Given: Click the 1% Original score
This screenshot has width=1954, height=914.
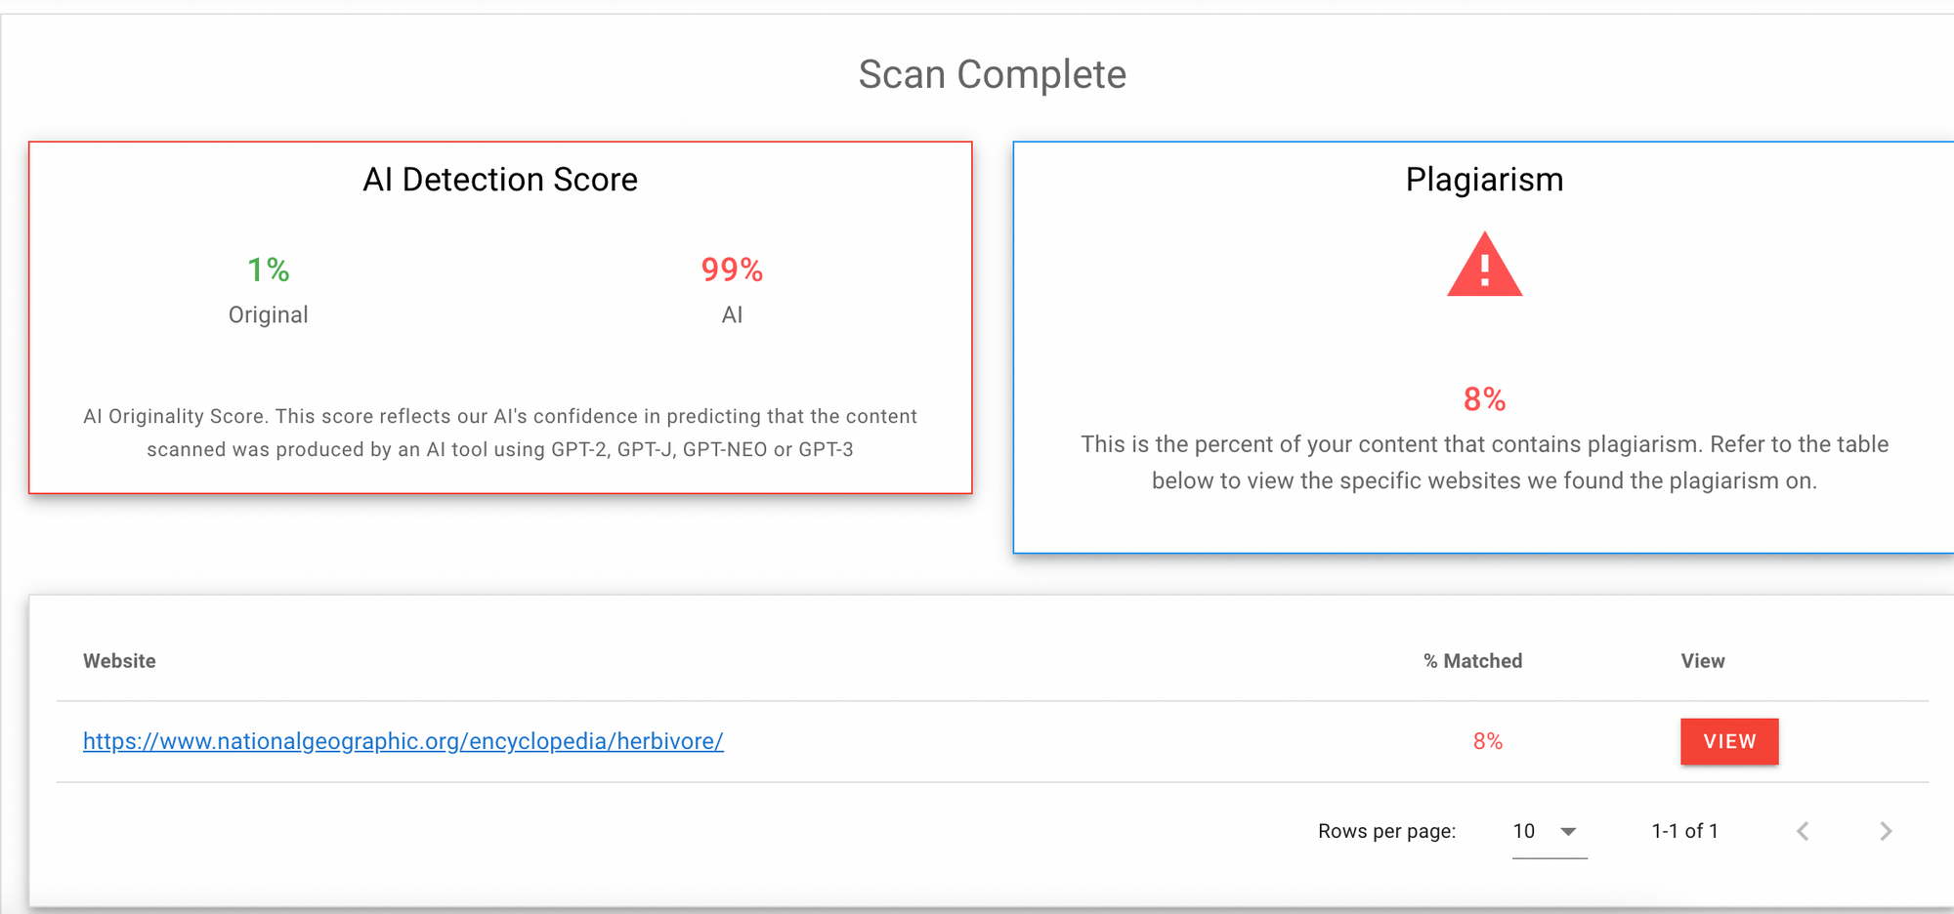Looking at the screenshot, I should (268, 270).
